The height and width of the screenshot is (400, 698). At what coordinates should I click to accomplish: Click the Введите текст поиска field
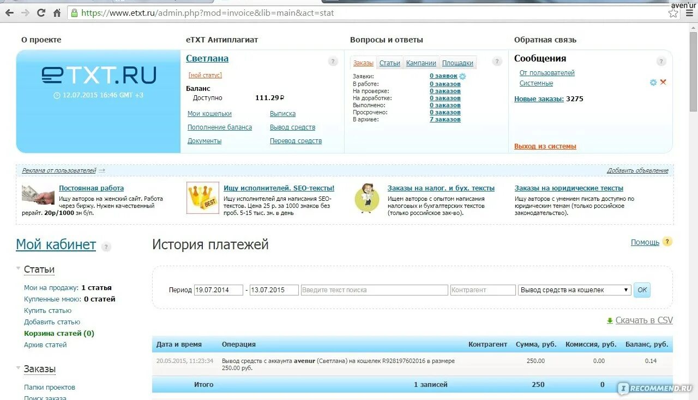point(374,290)
